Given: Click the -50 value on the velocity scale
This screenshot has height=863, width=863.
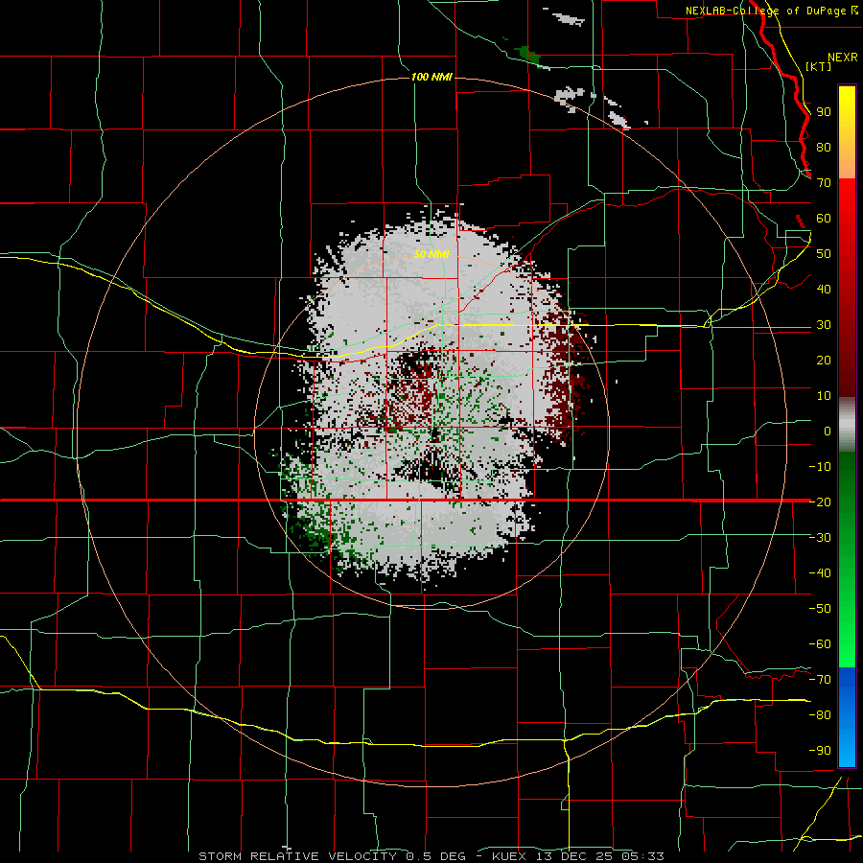Looking at the screenshot, I should (x=820, y=609).
